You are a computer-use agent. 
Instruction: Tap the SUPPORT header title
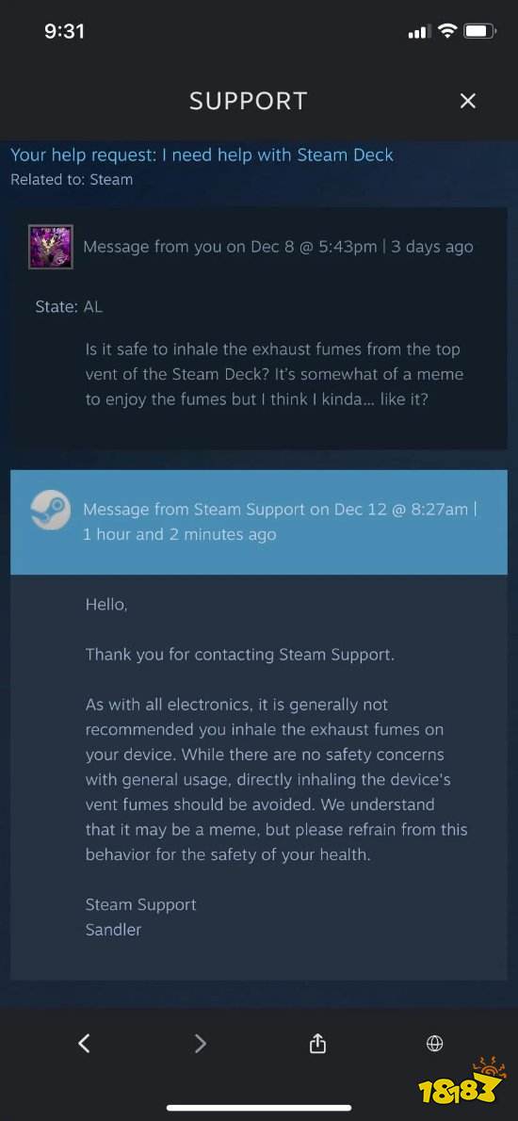(248, 101)
